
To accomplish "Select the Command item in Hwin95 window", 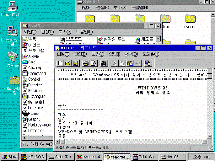I will 34,74.
